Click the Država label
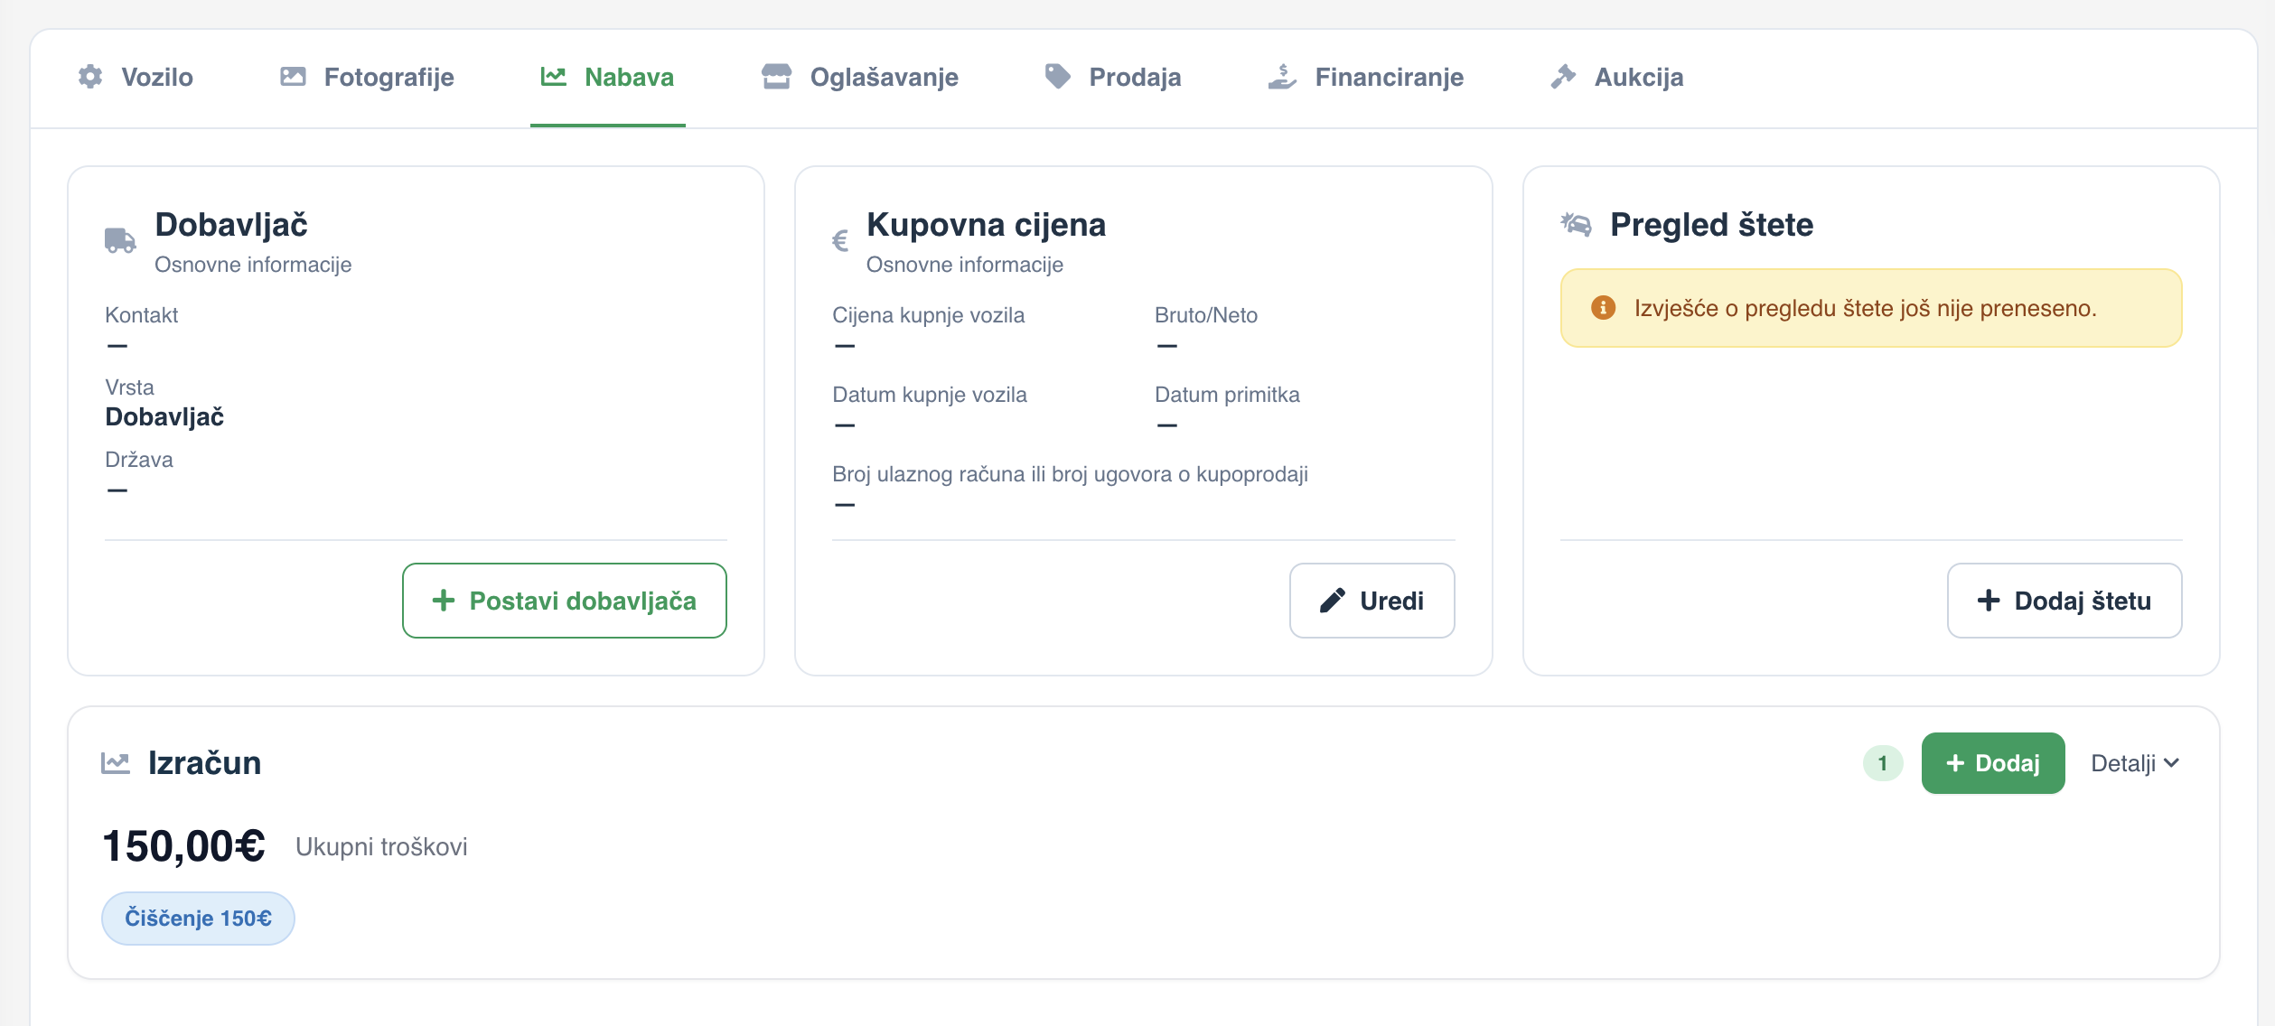 point(139,460)
